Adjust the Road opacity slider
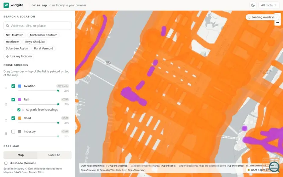 (x=39, y=123)
